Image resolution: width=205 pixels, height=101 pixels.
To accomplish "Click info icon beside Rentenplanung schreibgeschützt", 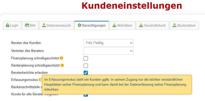I will coord(62,65).
